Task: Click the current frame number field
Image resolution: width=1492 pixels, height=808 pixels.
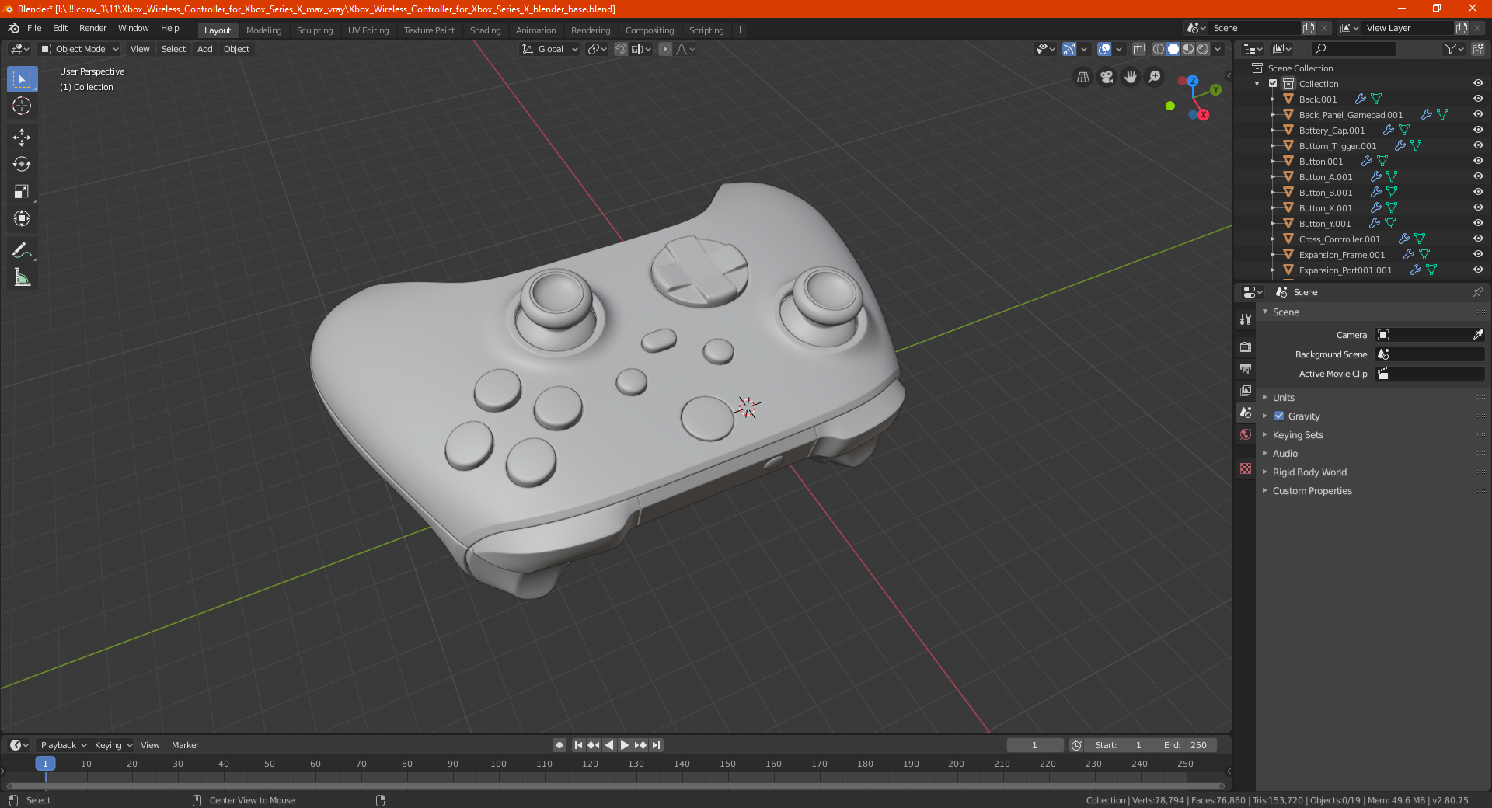Action: [x=1034, y=745]
